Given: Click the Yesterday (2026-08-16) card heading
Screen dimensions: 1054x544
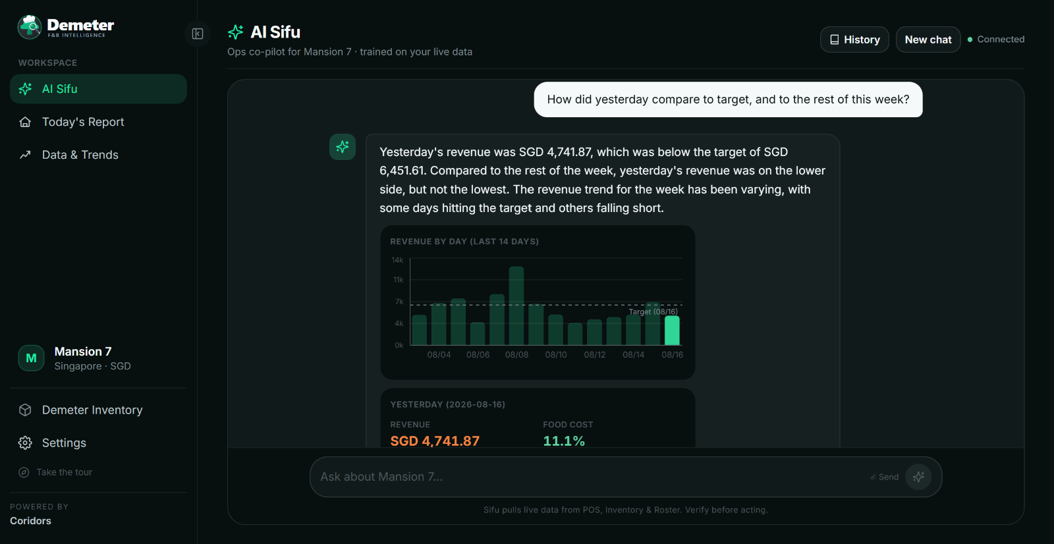Looking at the screenshot, I should pyautogui.click(x=448, y=404).
